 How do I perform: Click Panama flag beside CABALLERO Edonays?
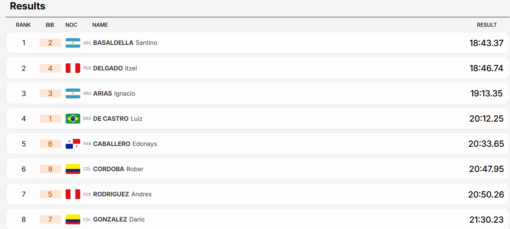tap(73, 144)
